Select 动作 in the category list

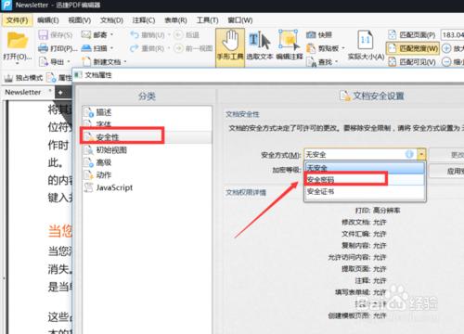click(148, 175)
